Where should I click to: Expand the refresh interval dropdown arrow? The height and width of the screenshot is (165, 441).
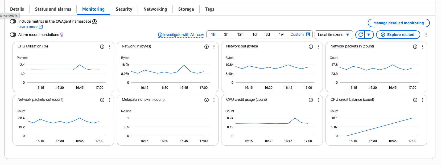coord(369,35)
